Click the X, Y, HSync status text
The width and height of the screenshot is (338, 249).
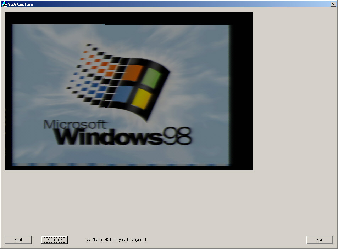click(117, 239)
